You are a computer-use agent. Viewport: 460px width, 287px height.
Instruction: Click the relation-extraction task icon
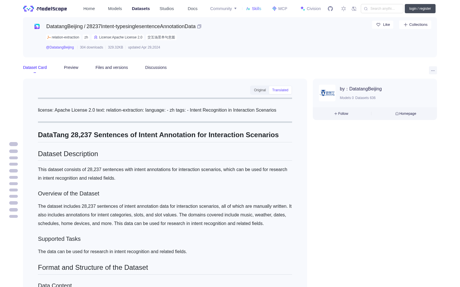pyautogui.click(x=49, y=37)
